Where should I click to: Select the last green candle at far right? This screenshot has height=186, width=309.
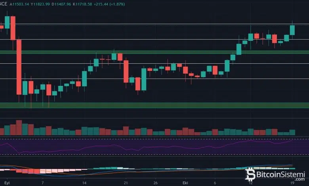coord(292,30)
